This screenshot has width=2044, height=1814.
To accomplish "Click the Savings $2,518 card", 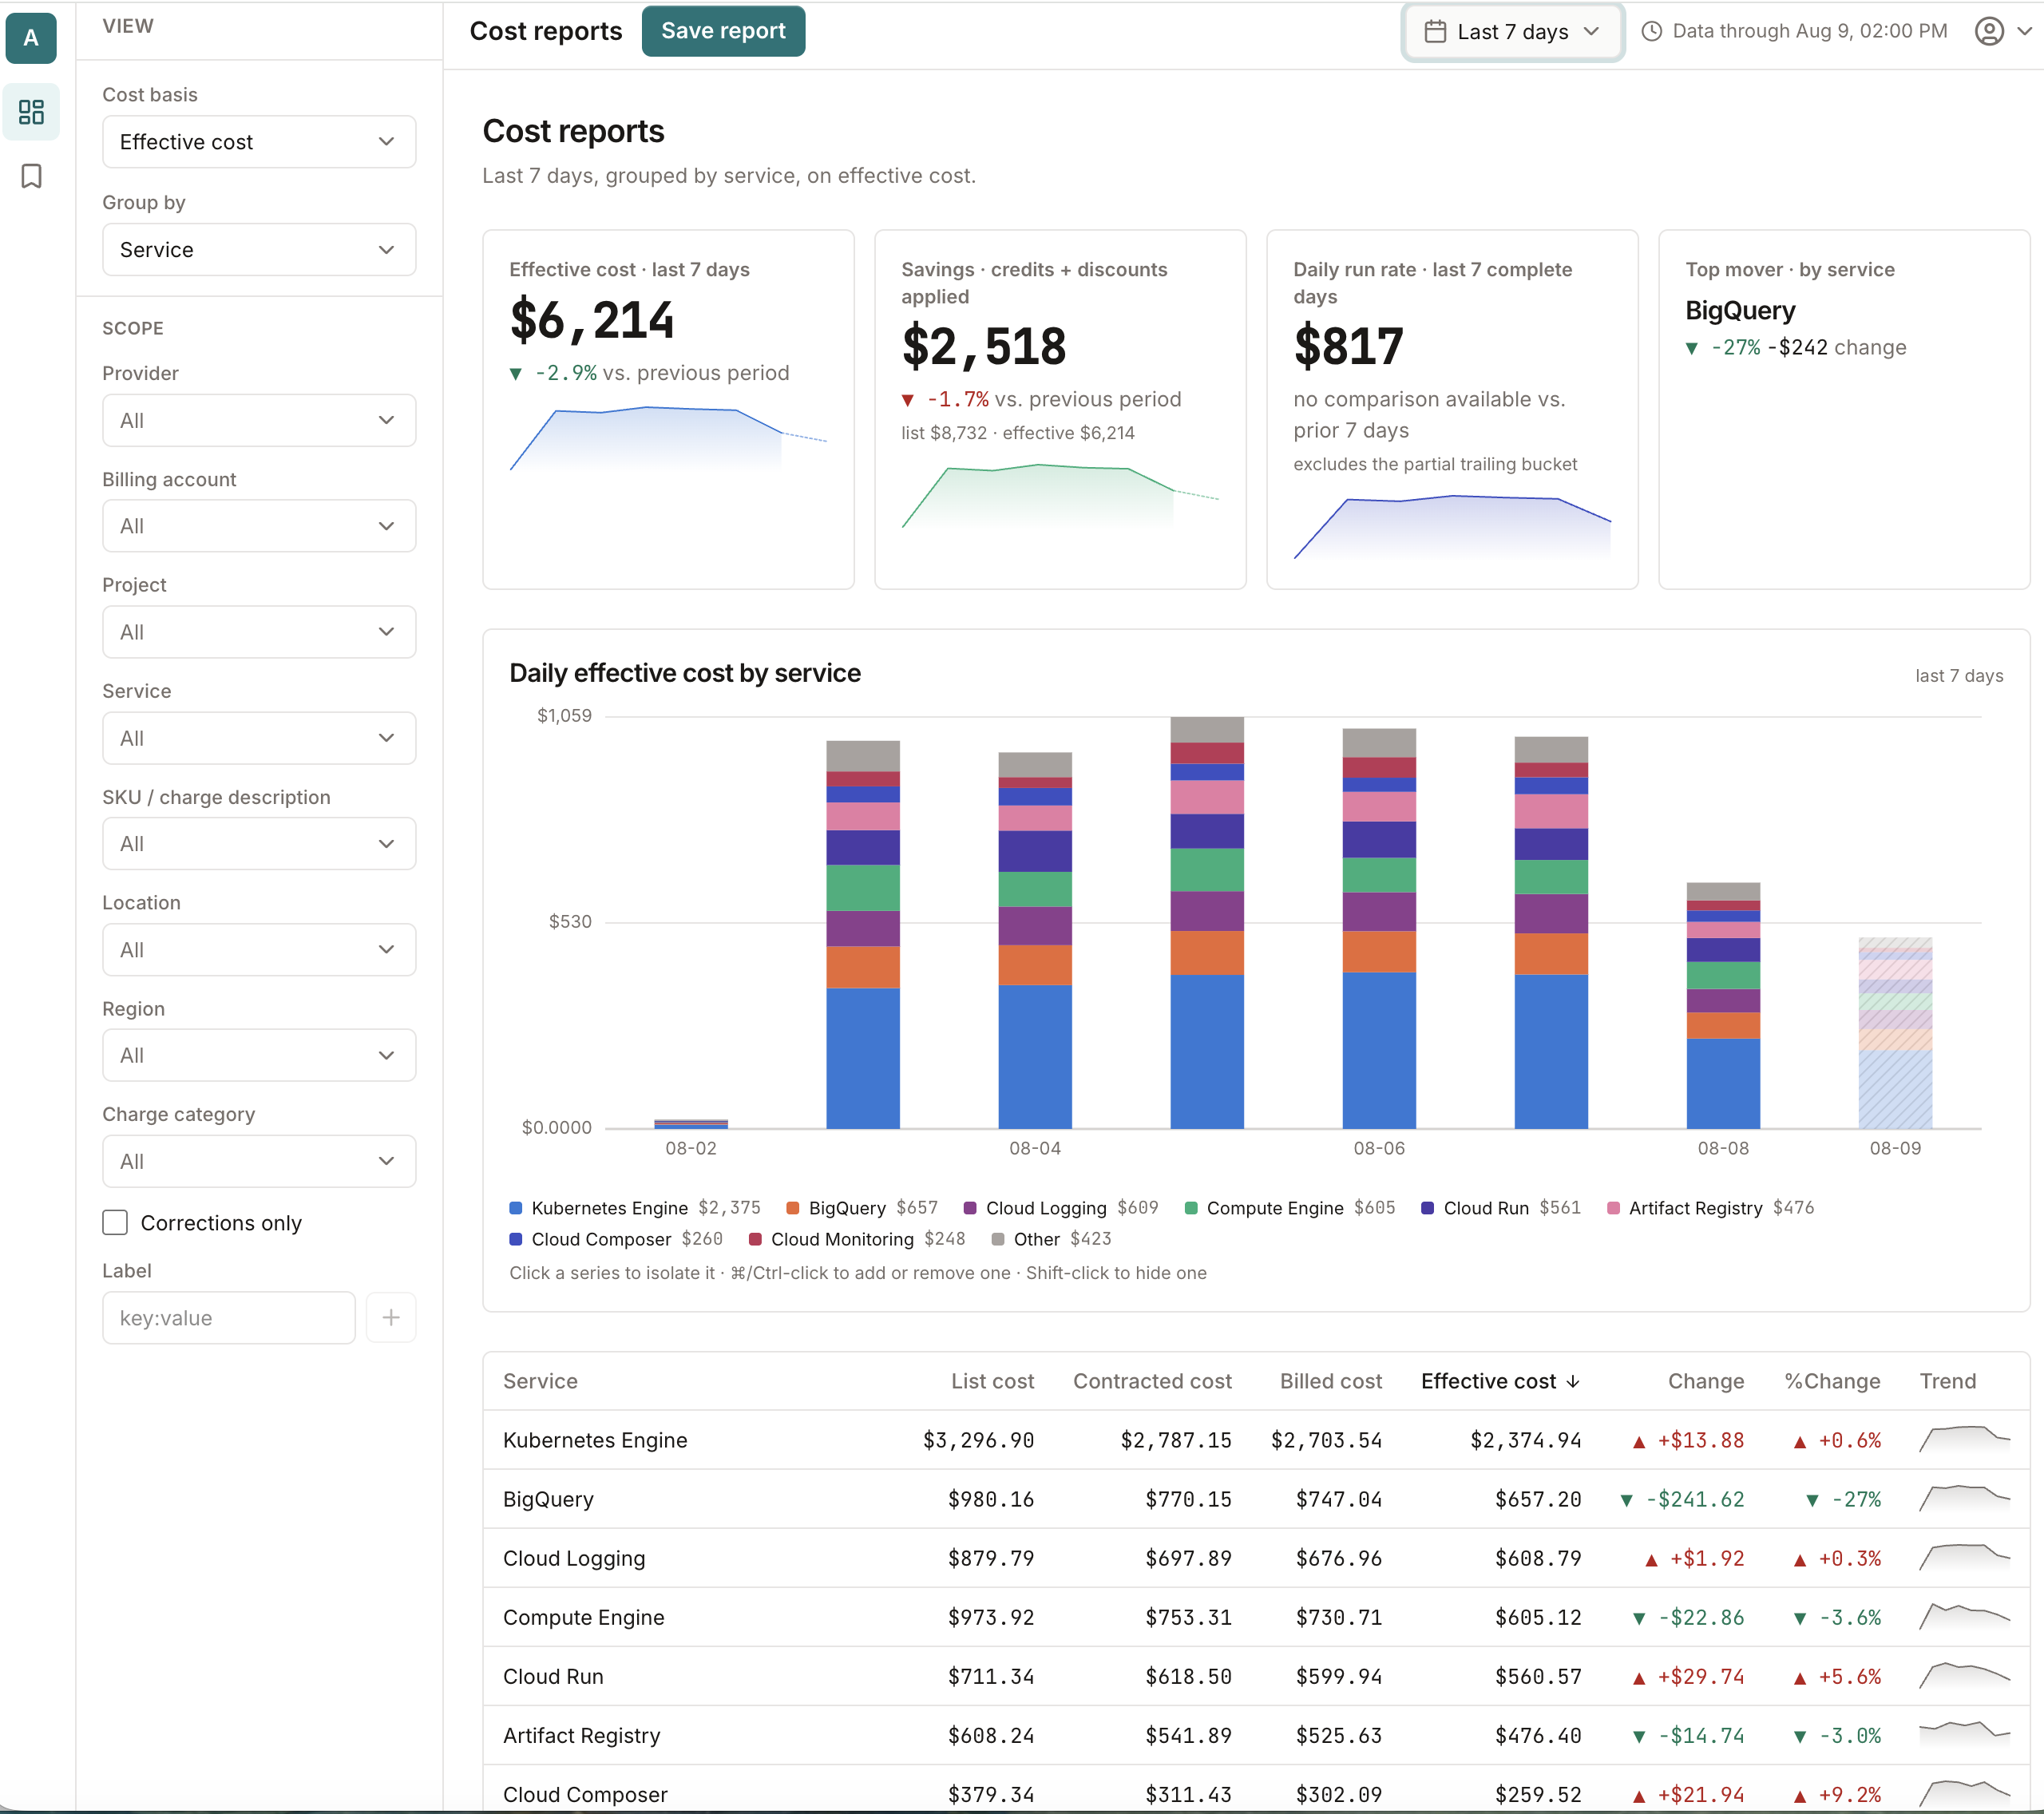I will [1060, 409].
